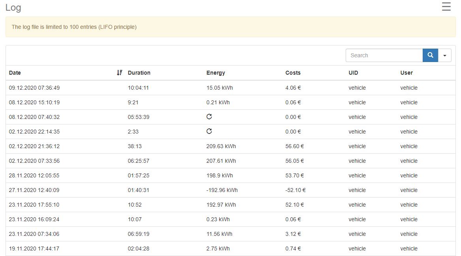Click the Log page heading
The image size is (461, 256).
pos(13,8)
